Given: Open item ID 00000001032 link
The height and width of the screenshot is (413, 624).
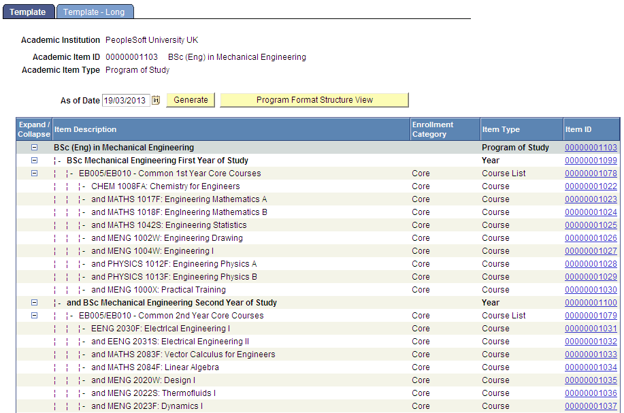Looking at the screenshot, I should pyautogui.click(x=591, y=342).
